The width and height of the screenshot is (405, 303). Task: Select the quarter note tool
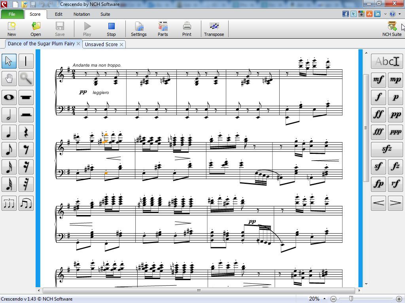pos(9,132)
